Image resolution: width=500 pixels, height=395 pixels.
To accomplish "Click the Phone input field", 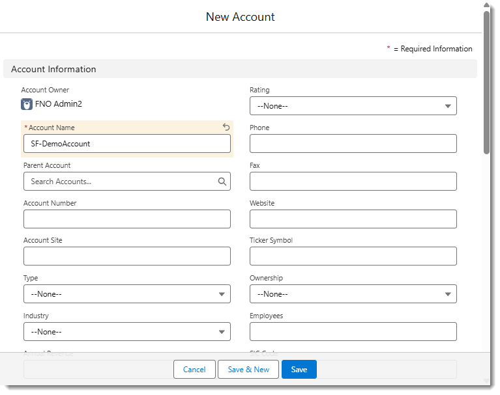I will click(353, 144).
